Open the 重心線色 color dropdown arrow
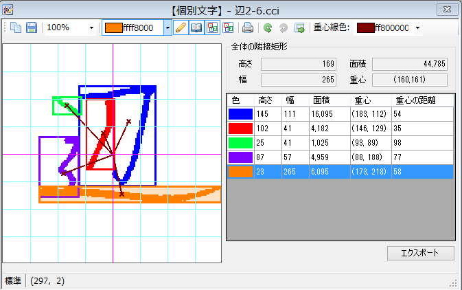 click(x=417, y=28)
